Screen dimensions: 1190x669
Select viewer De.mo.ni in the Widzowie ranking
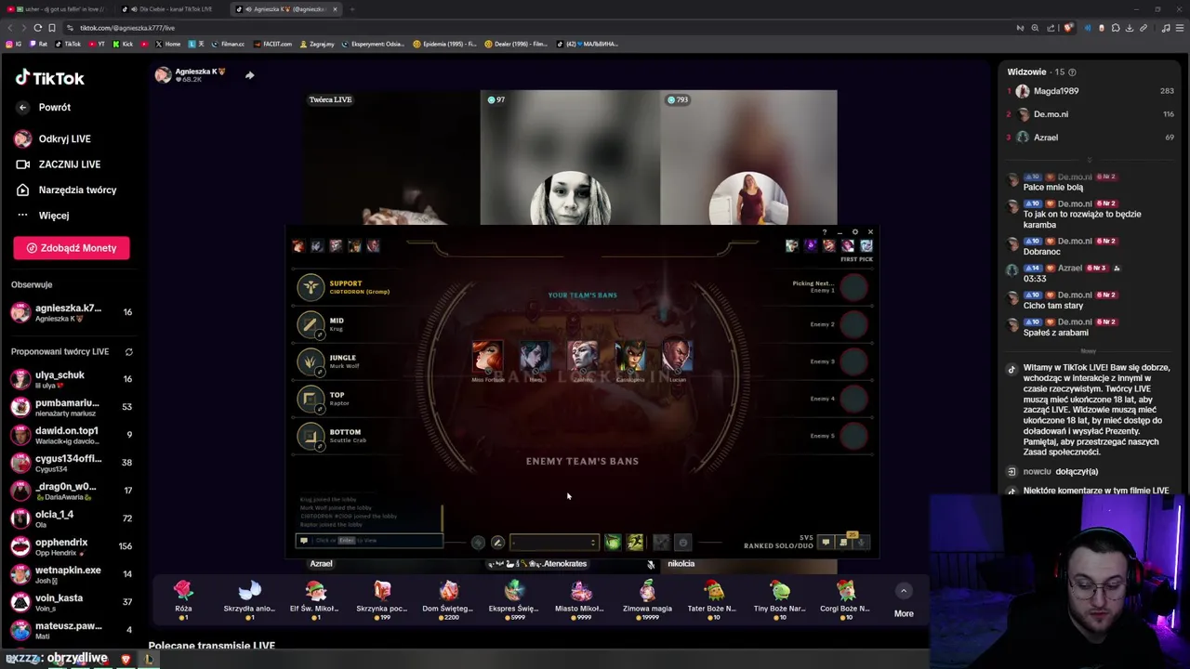tap(1091, 114)
